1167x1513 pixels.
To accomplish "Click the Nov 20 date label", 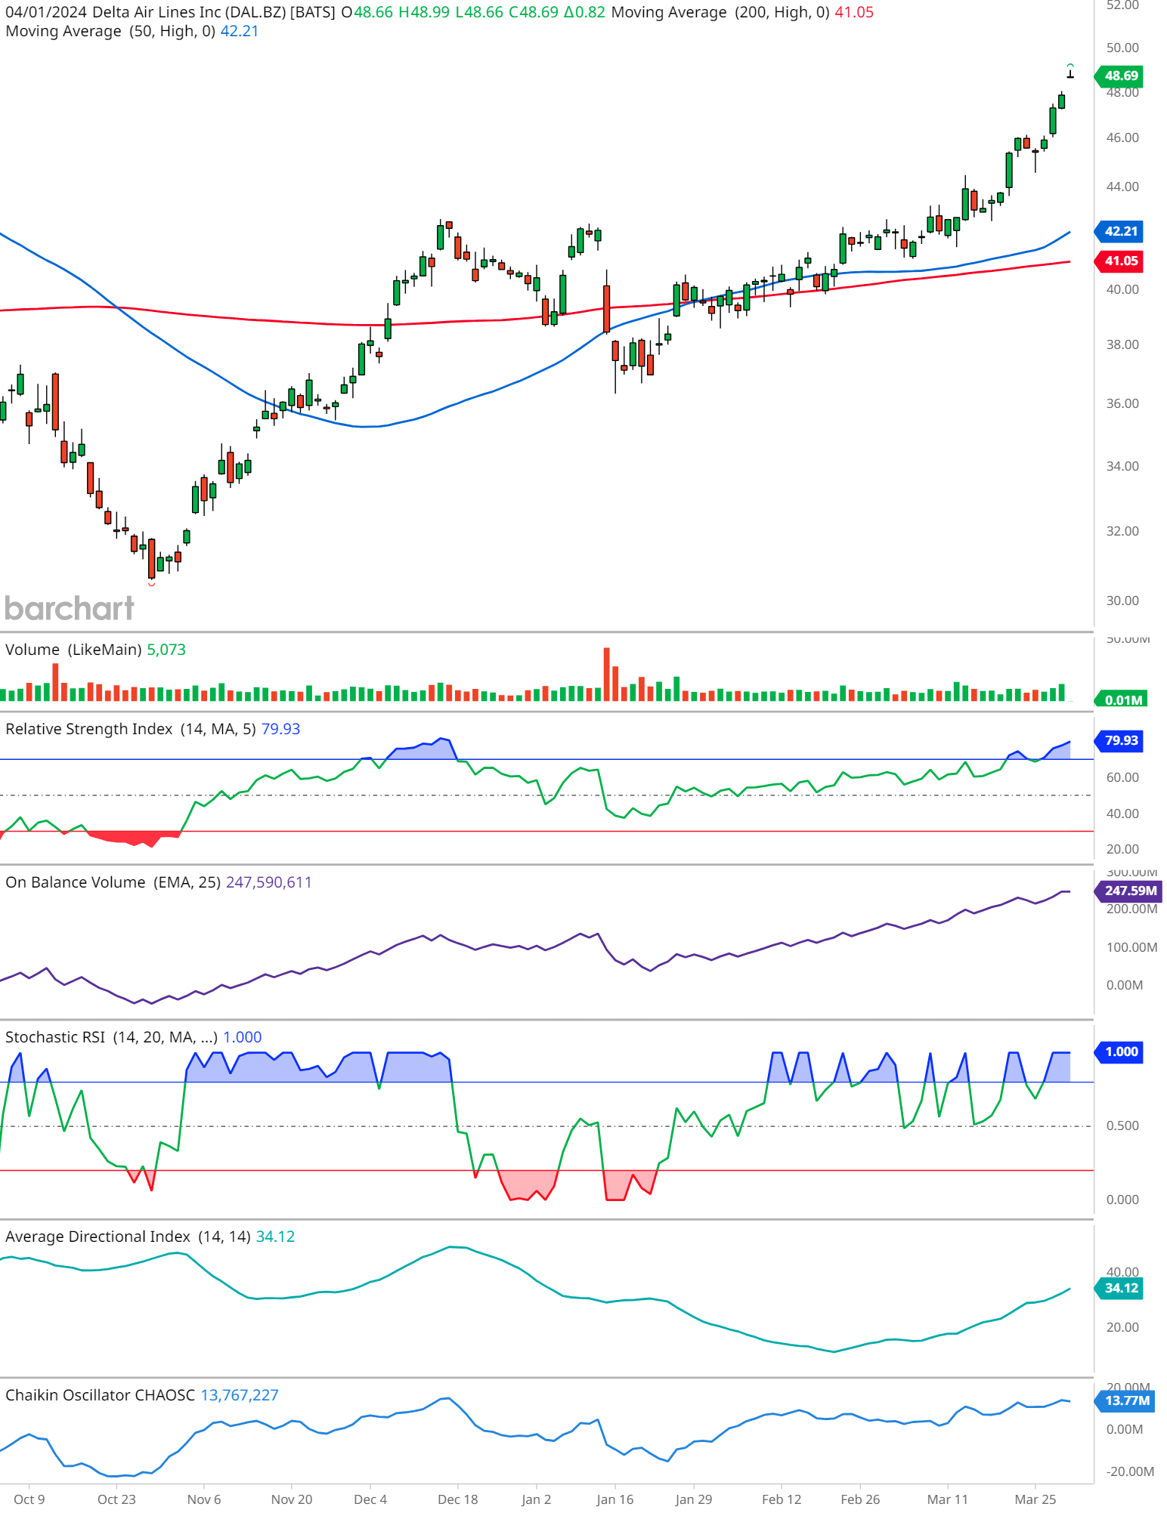I will 292,1499.
